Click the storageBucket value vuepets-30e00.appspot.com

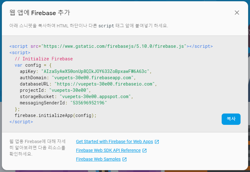tap(95, 97)
